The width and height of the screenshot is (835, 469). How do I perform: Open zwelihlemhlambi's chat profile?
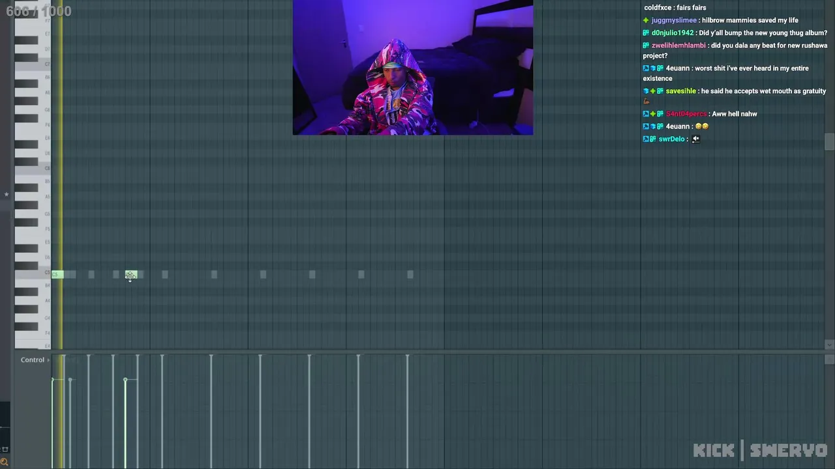[x=678, y=46]
